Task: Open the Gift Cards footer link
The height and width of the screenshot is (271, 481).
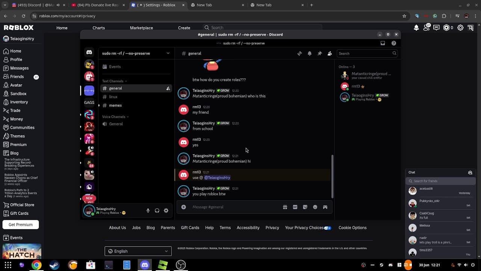Action: coord(190,228)
